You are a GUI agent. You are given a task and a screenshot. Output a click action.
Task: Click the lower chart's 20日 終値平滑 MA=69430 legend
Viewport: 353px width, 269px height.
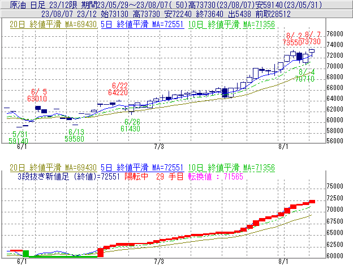(x=53, y=168)
